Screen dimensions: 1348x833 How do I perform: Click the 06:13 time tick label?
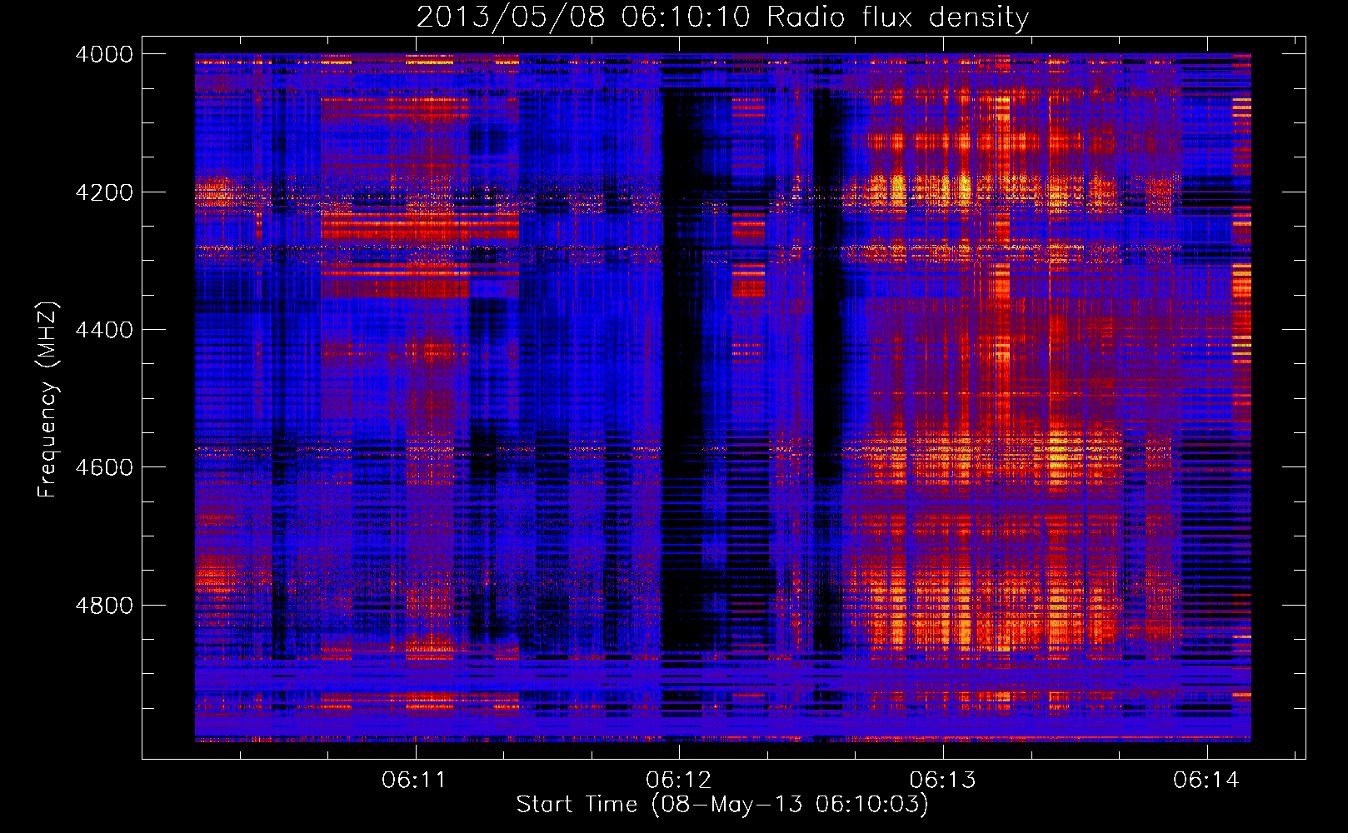tap(942, 781)
